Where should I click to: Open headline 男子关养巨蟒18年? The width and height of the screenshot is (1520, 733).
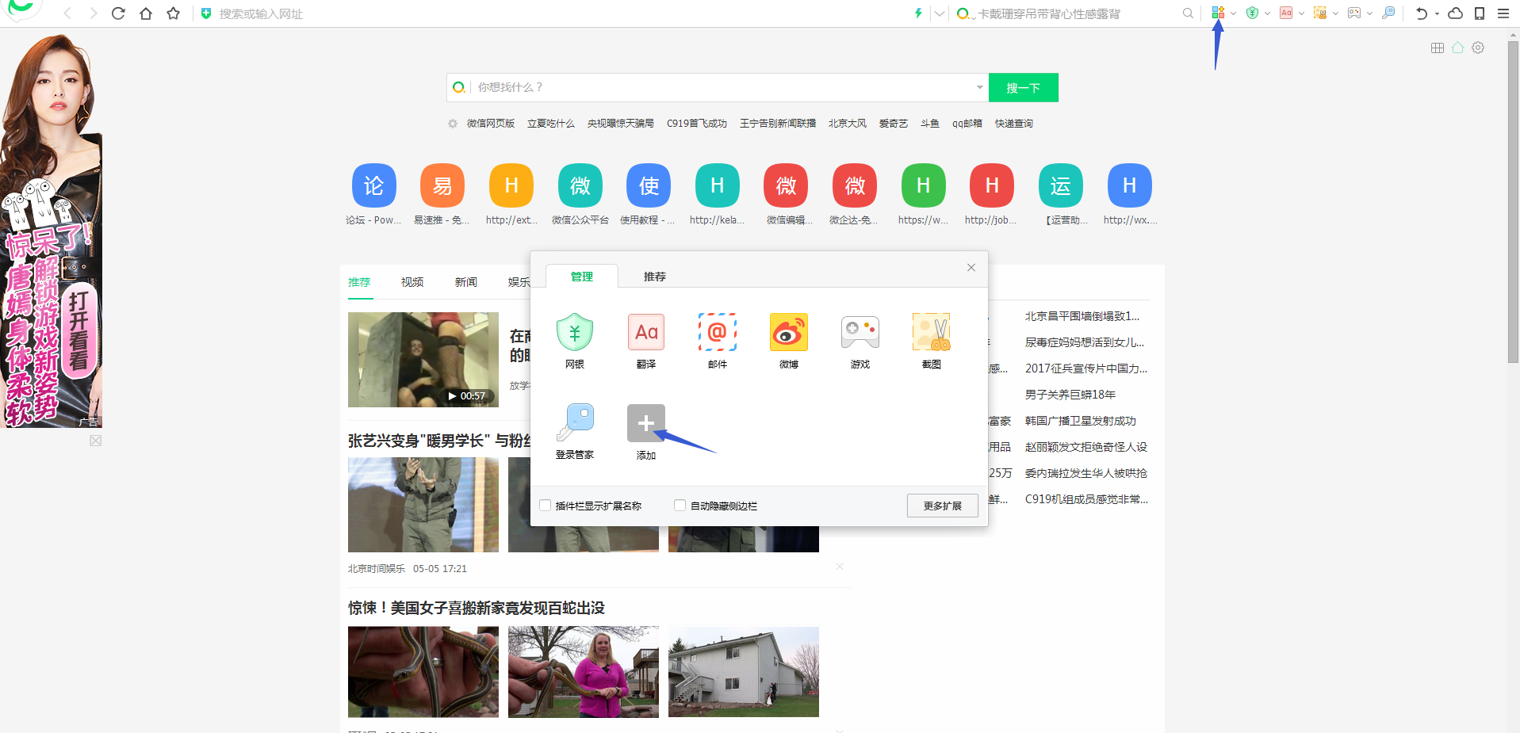(1070, 395)
